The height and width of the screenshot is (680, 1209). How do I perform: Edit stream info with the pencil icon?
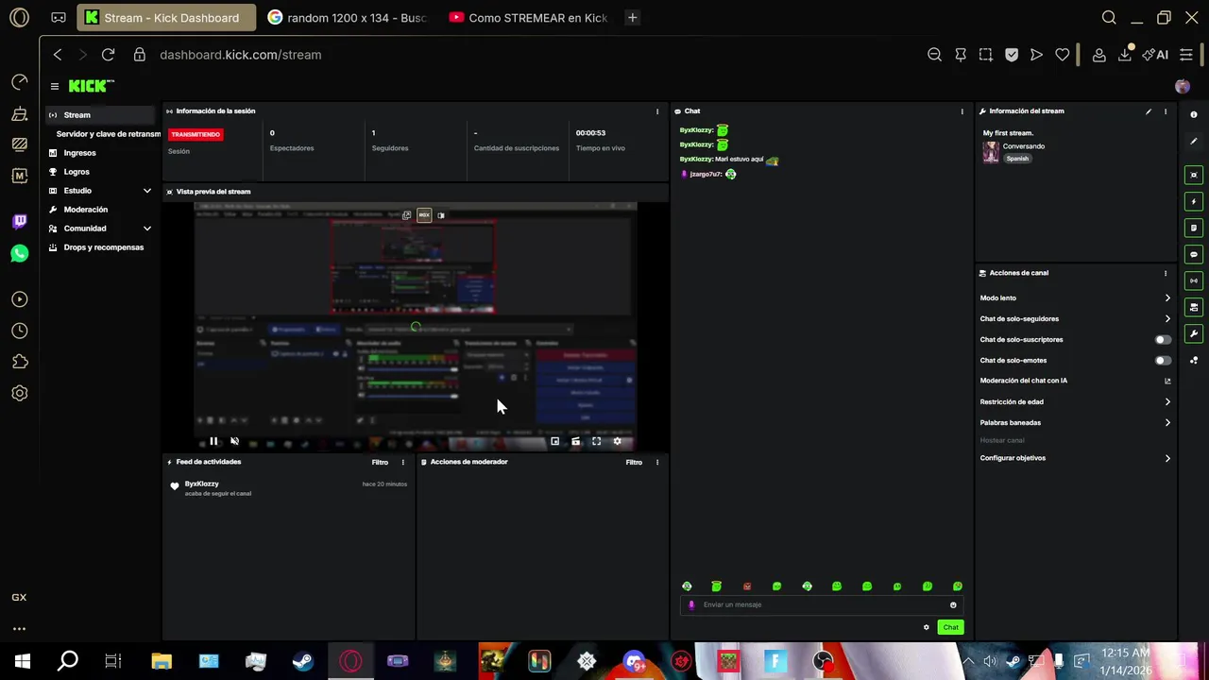pyautogui.click(x=1149, y=111)
